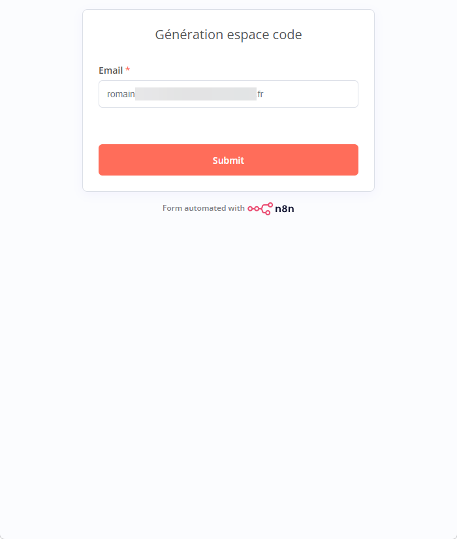Click blank card area above Submit button
Image resolution: width=457 pixels, height=539 pixels.
pyautogui.click(x=228, y=126)
